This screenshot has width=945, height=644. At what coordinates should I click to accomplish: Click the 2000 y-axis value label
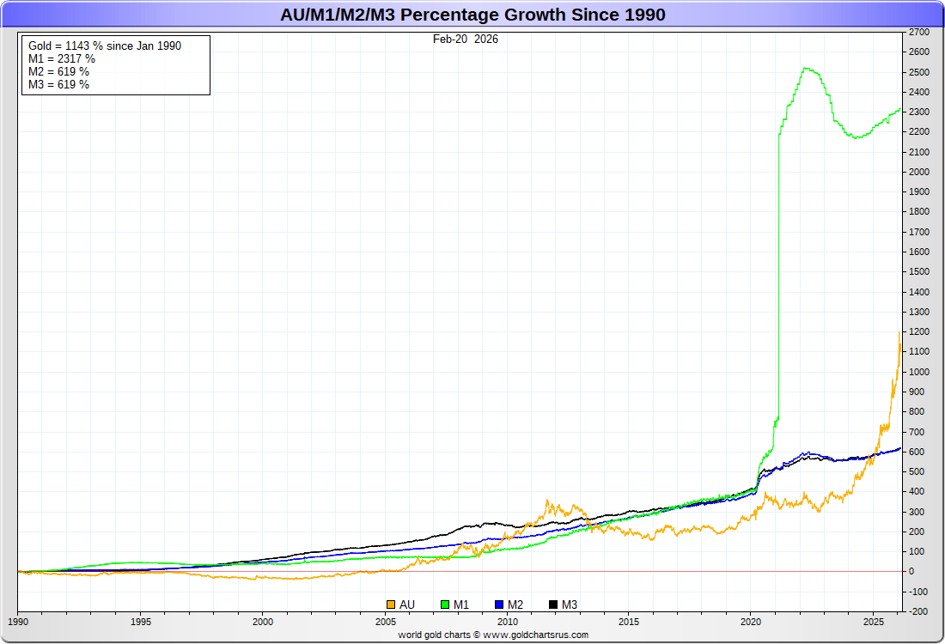(x=919, y=172)
